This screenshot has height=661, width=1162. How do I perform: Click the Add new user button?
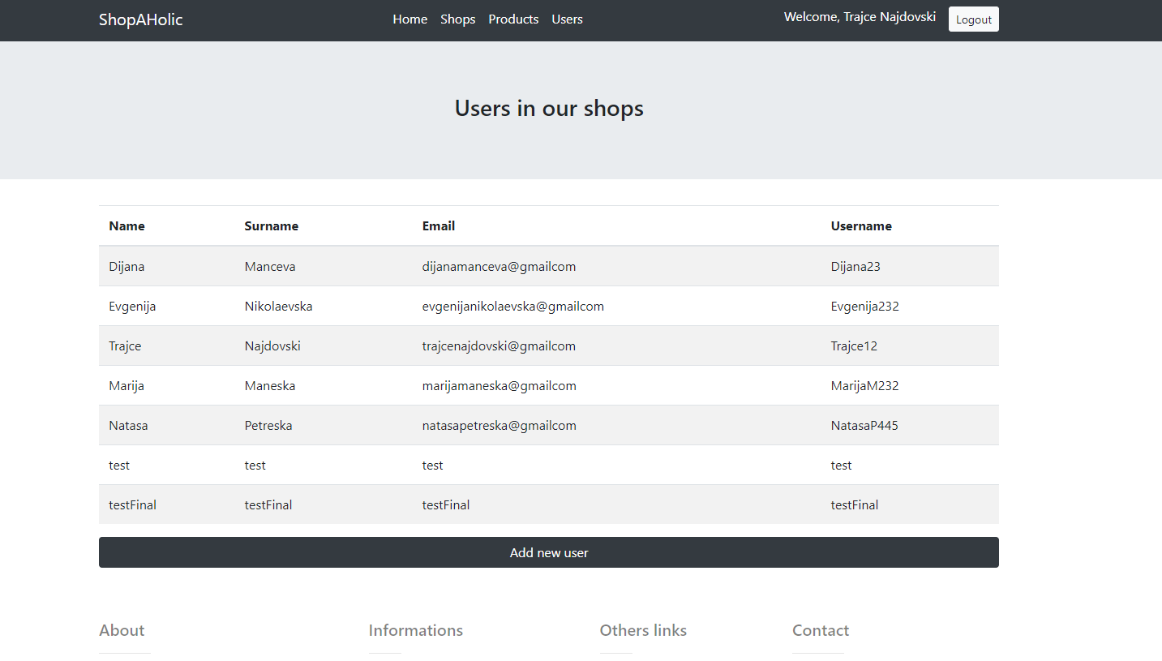pyautogui.click(x=548, y=552)
